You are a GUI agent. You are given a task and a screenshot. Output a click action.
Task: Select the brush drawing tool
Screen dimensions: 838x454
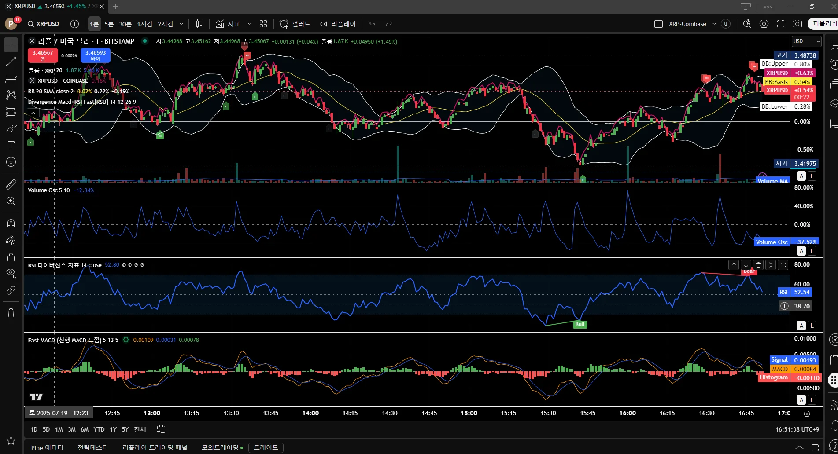pos(11,129)
